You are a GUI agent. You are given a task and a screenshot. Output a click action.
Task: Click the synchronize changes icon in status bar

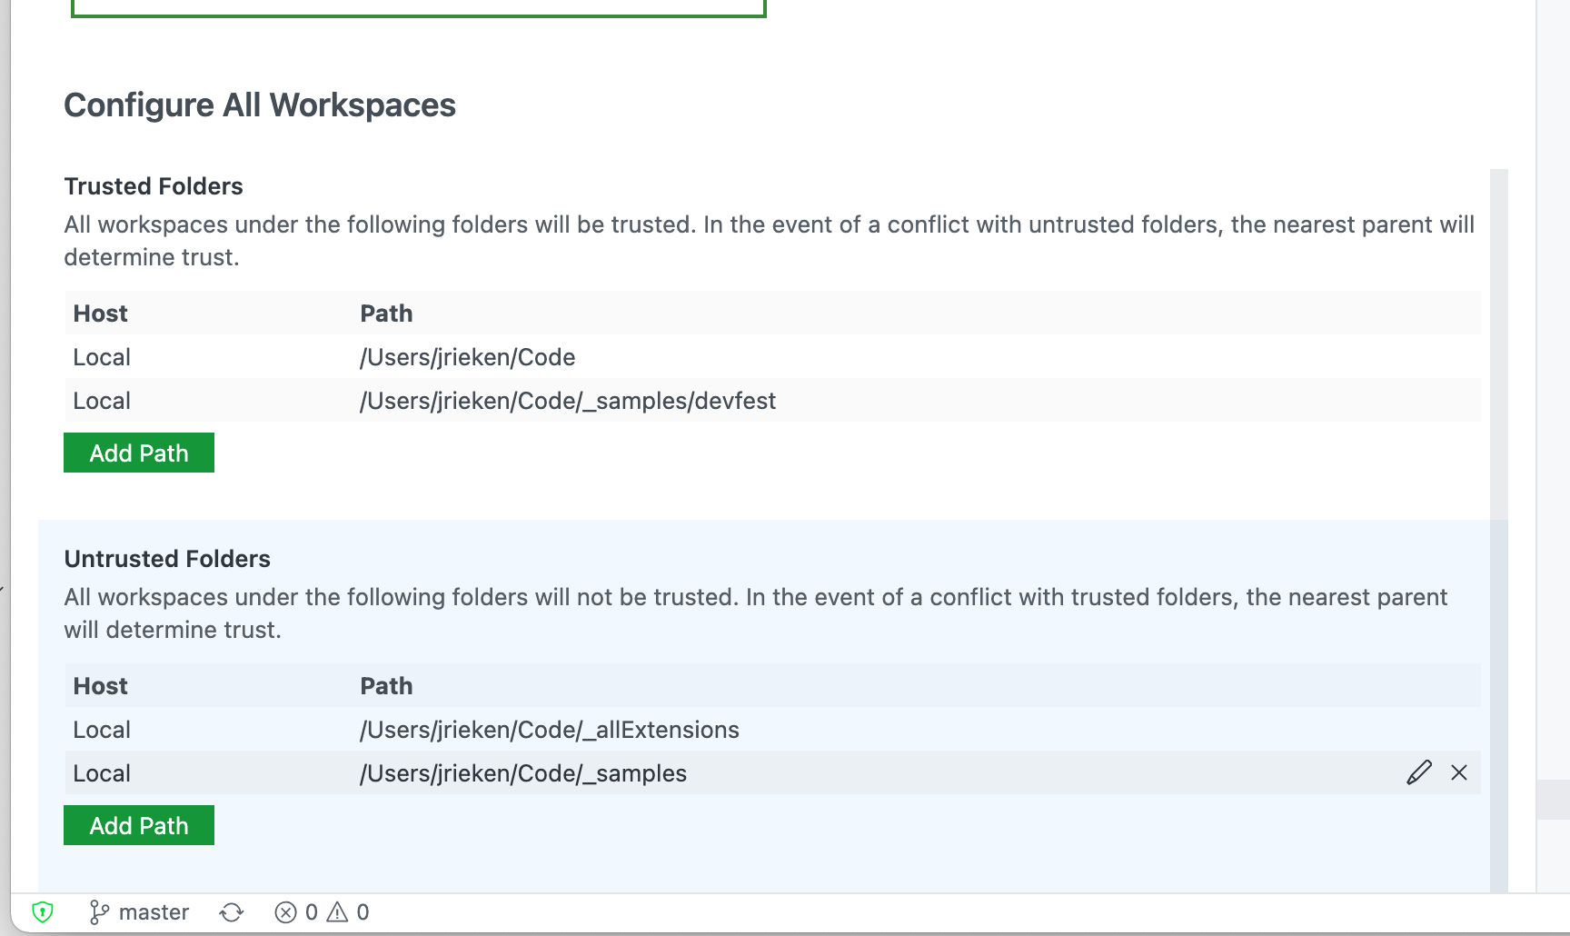[x=230, y=911]
